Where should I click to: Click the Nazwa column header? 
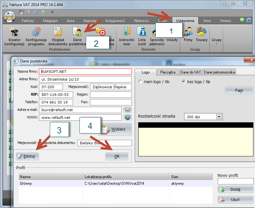pos(51,177)
